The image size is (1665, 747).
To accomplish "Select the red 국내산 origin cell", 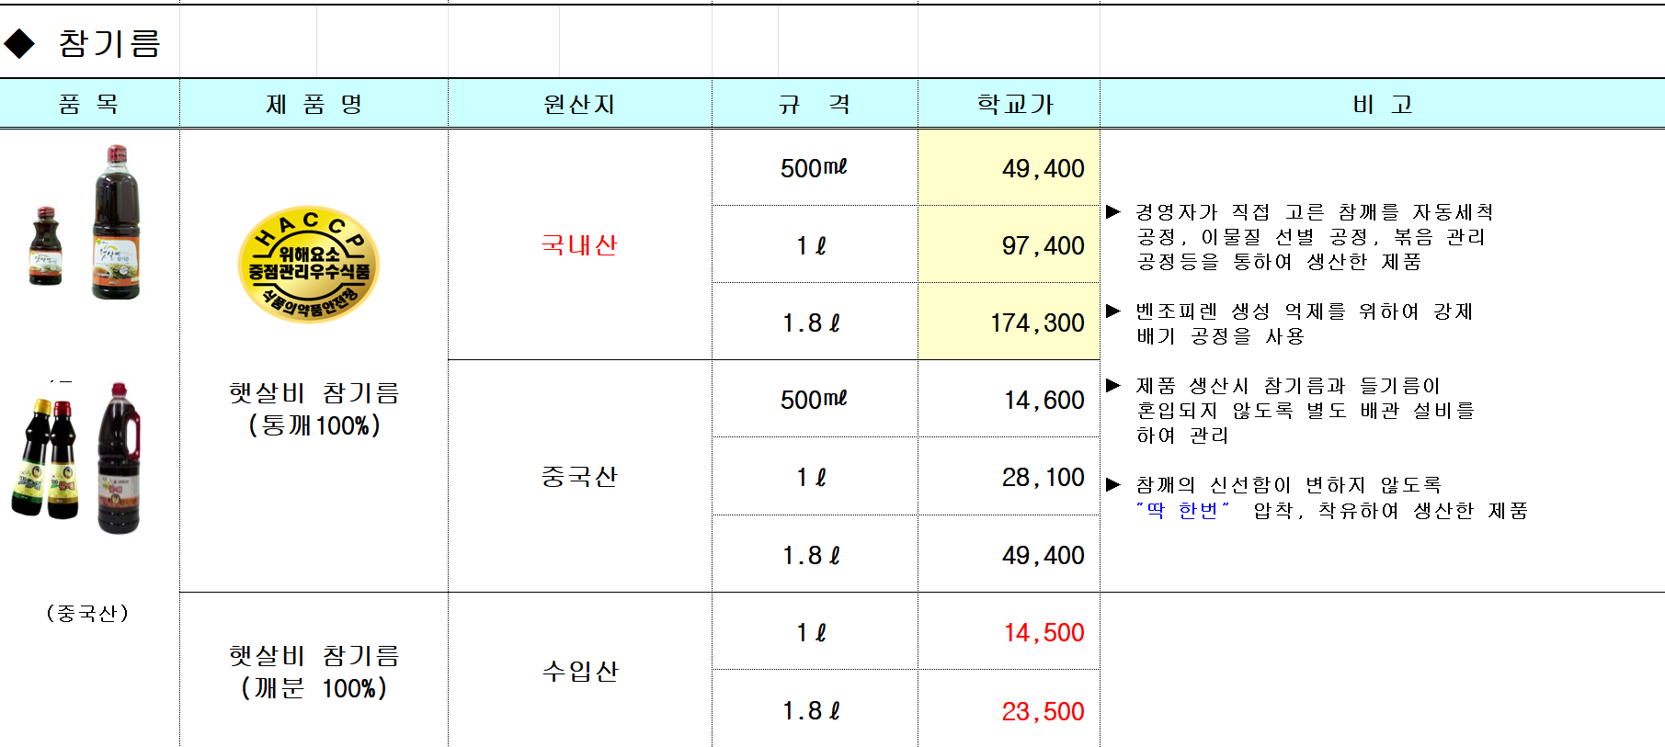I will pyautogui.click(x=579, y=245).
